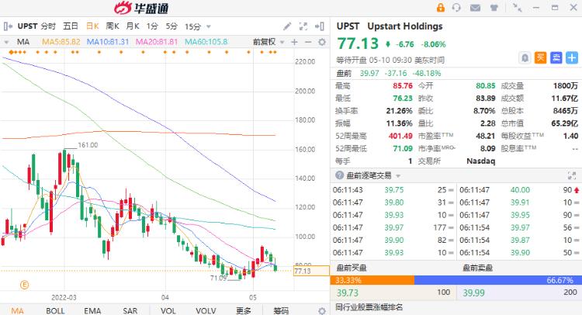Expand the pre-market trades panel

pos(572,175)
